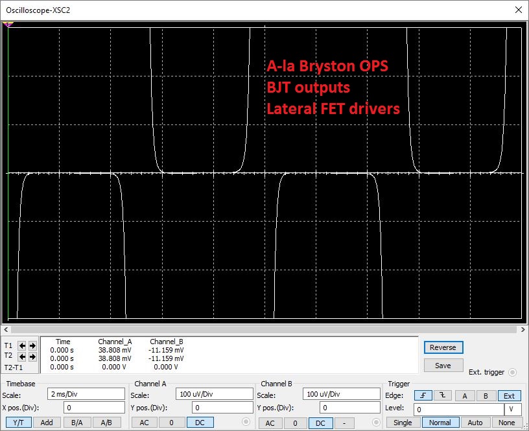Set Channel A coupling to AC

[x=144, y=423]
